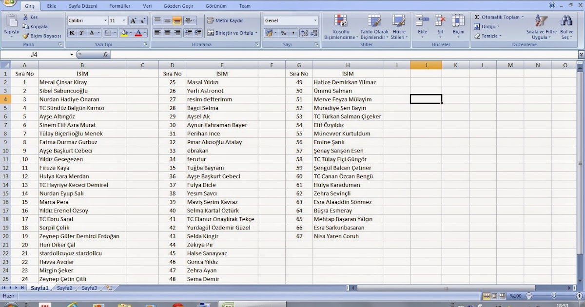
Task: Toggle italic T formatting
Action: (x=81, y=33)
